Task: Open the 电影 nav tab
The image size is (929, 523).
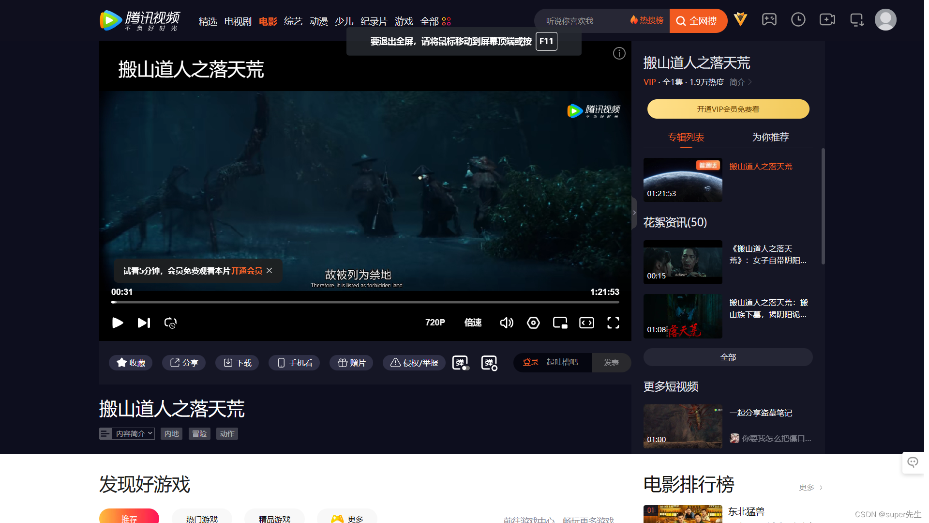Action: point(268,21)
